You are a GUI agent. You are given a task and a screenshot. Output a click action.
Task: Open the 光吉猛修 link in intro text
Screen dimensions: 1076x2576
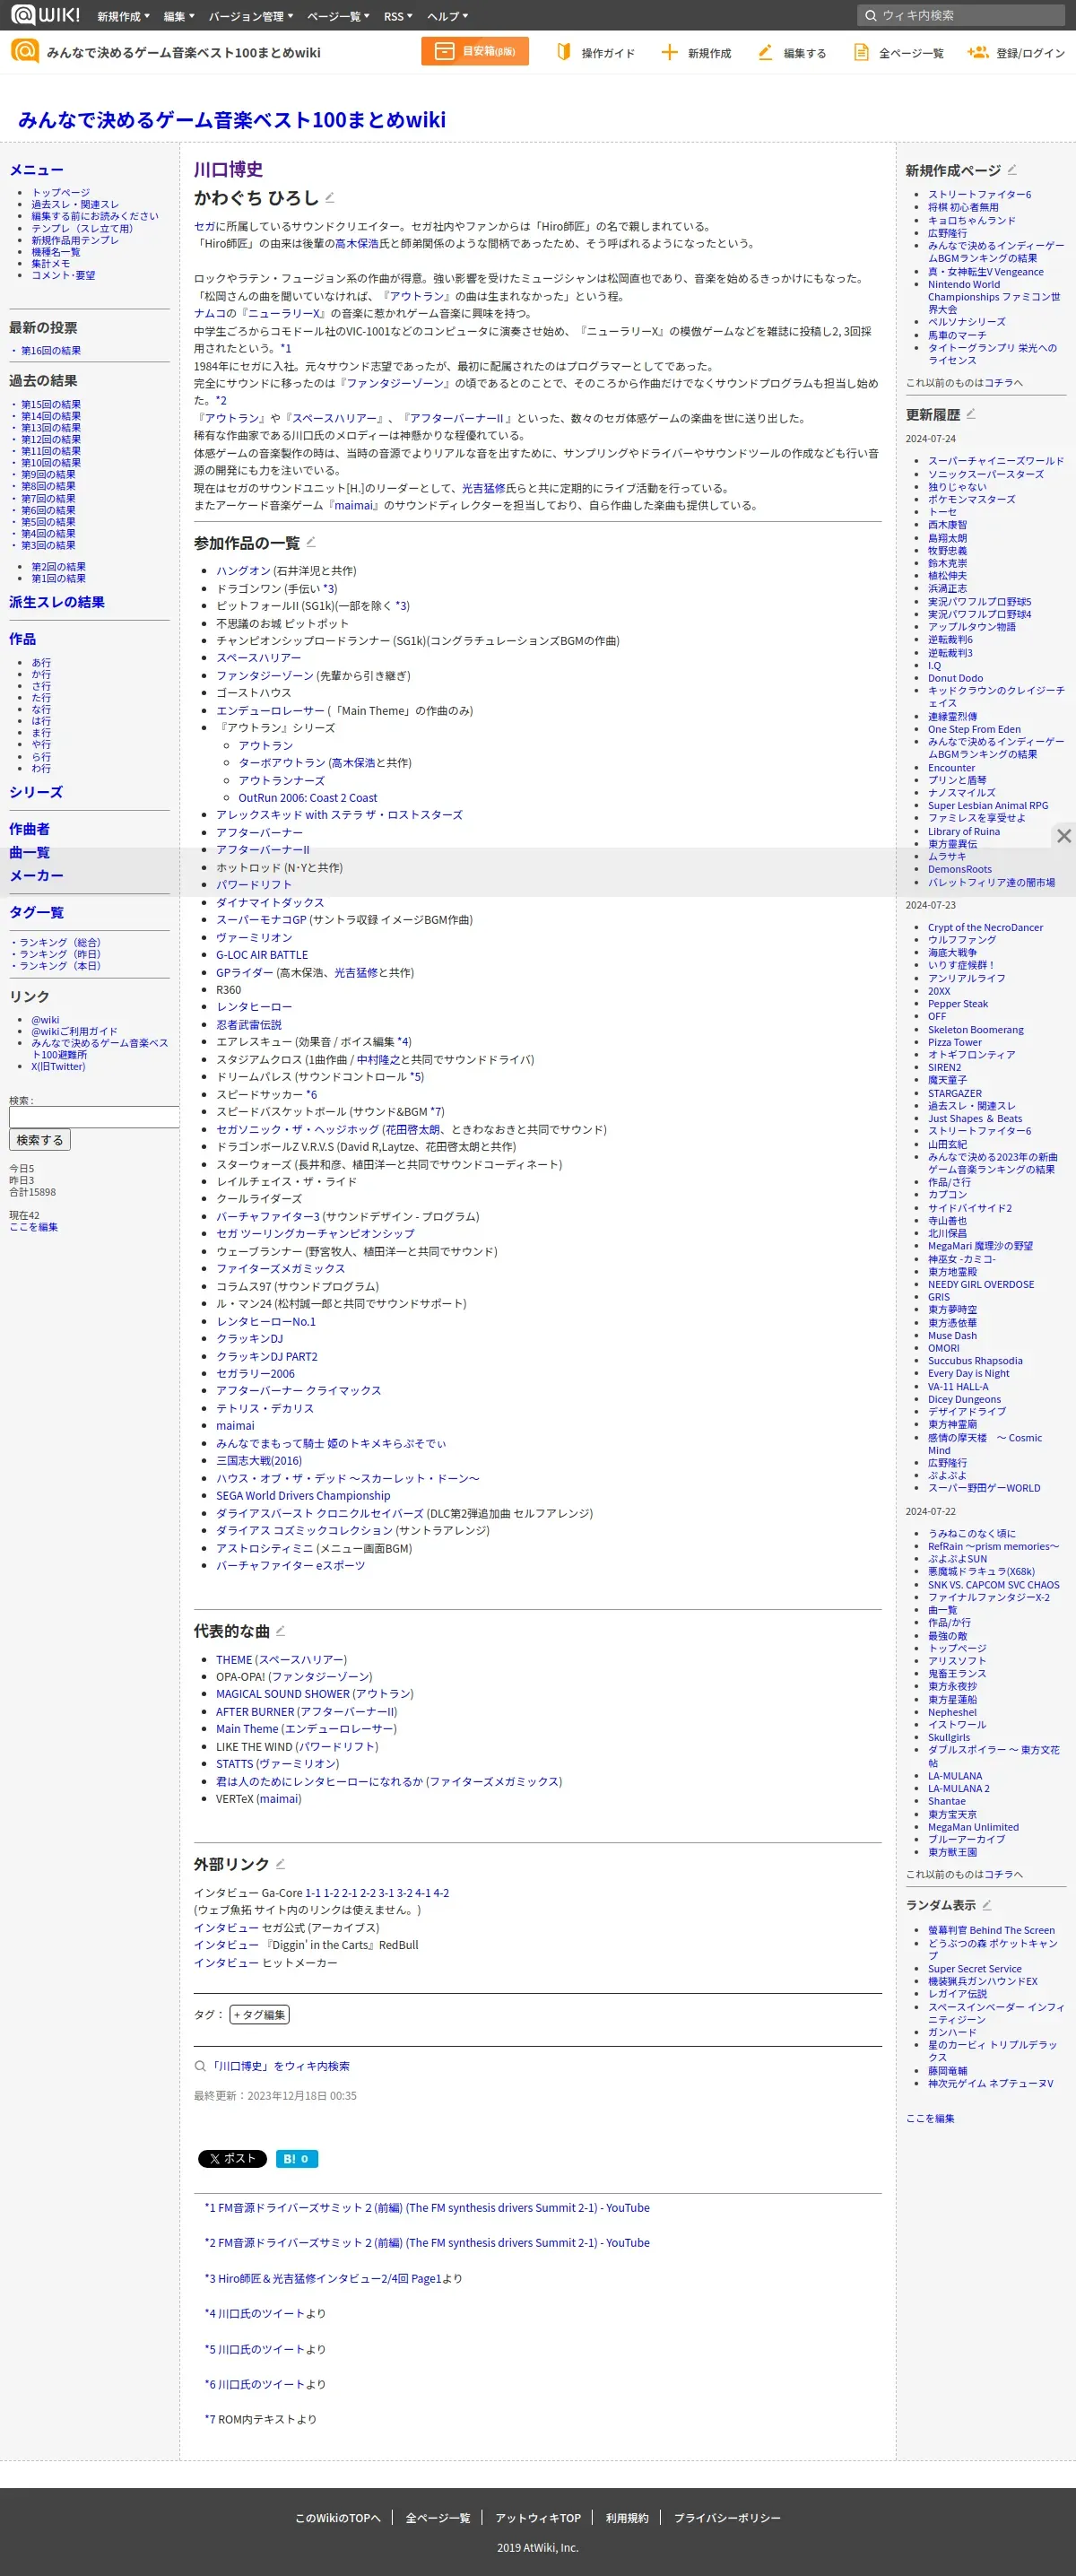coord(483,488)
